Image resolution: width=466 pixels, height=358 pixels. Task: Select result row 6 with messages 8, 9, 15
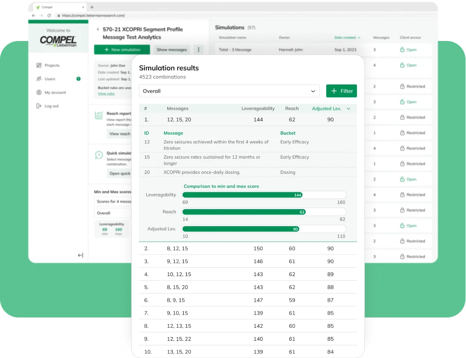(x=248, y=300)
